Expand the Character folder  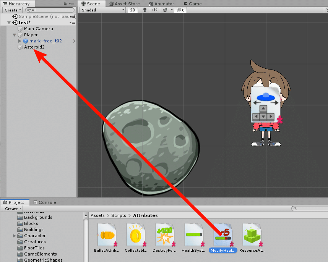(x=14, y=236)
